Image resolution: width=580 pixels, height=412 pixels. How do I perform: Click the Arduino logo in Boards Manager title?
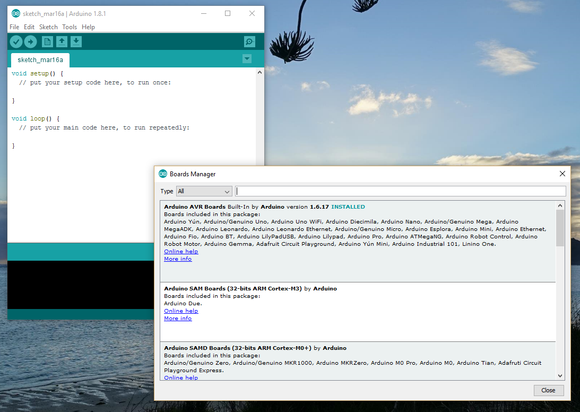(x=163, y=174)
